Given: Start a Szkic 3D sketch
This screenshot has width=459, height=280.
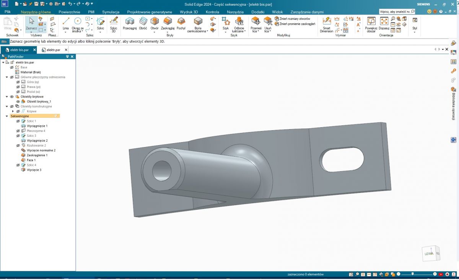Looking at the screenshot, I should coord(114,24).
